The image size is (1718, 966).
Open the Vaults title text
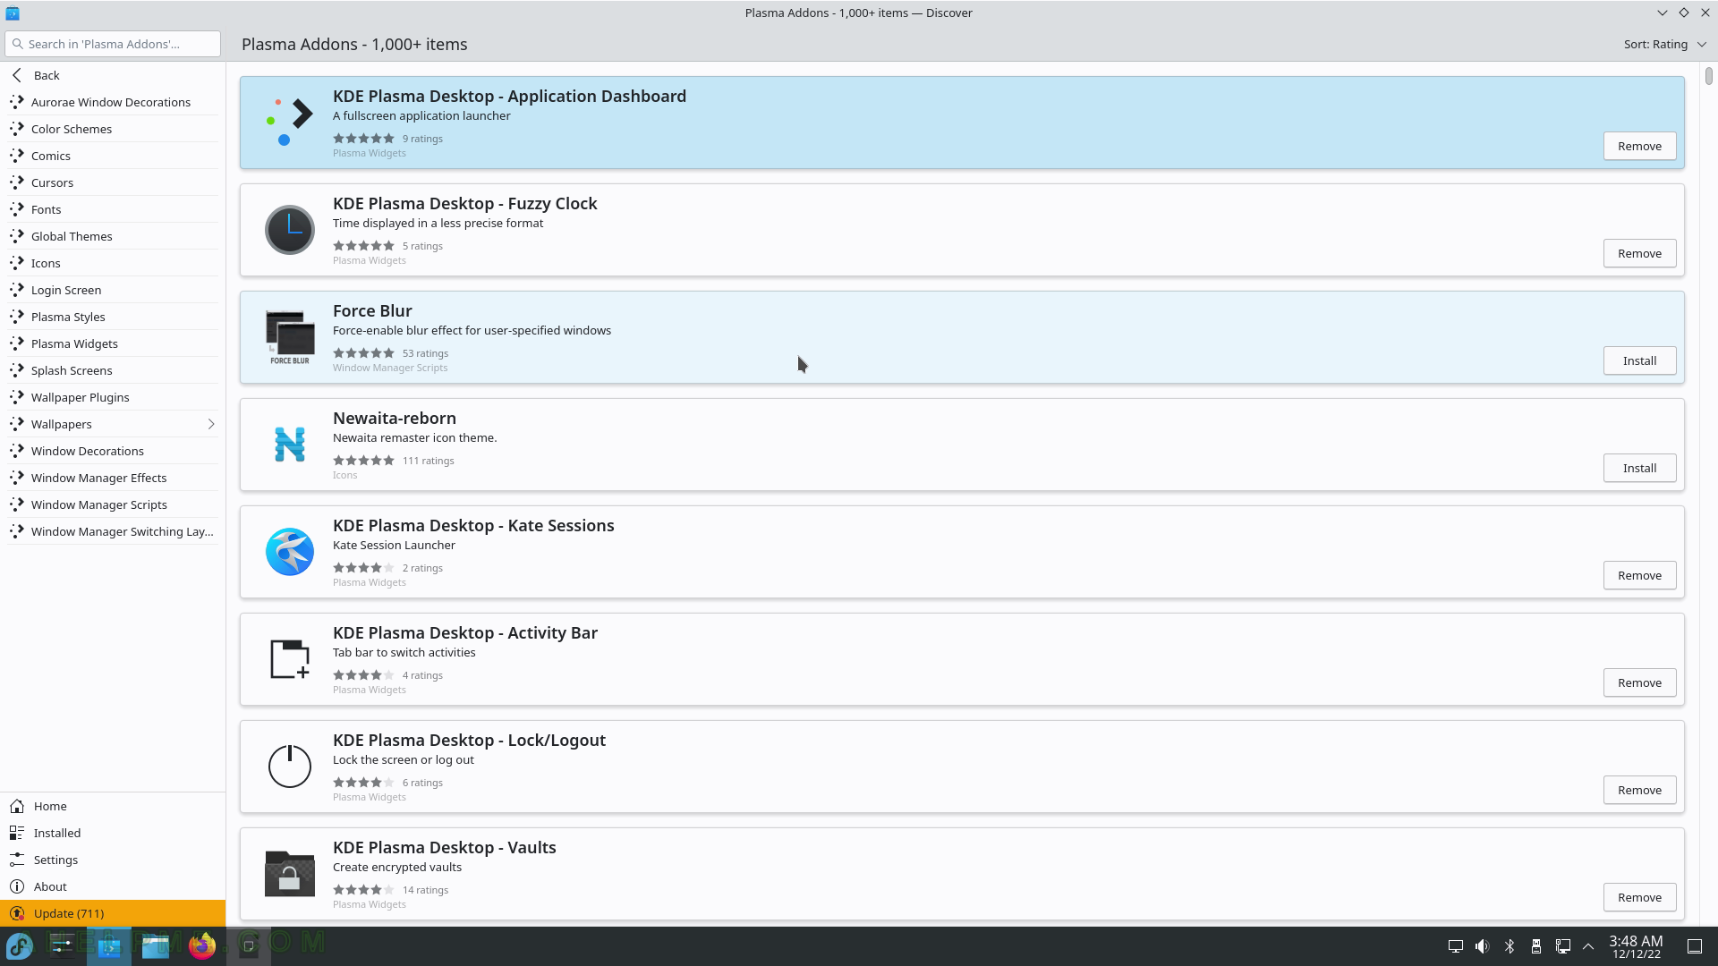[x=444, y=847]
